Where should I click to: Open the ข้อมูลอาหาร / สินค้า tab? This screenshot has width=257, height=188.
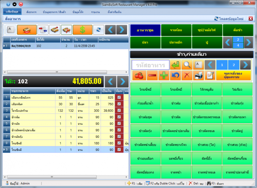tap(54, 12)
